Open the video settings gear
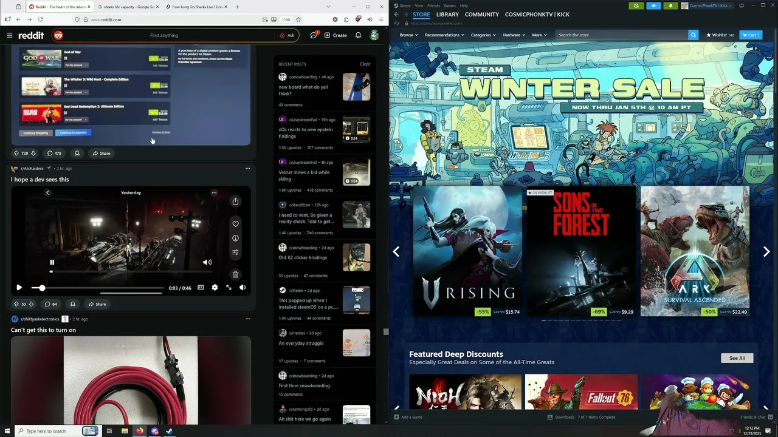The image size is (778, 437). pos(215,288)
